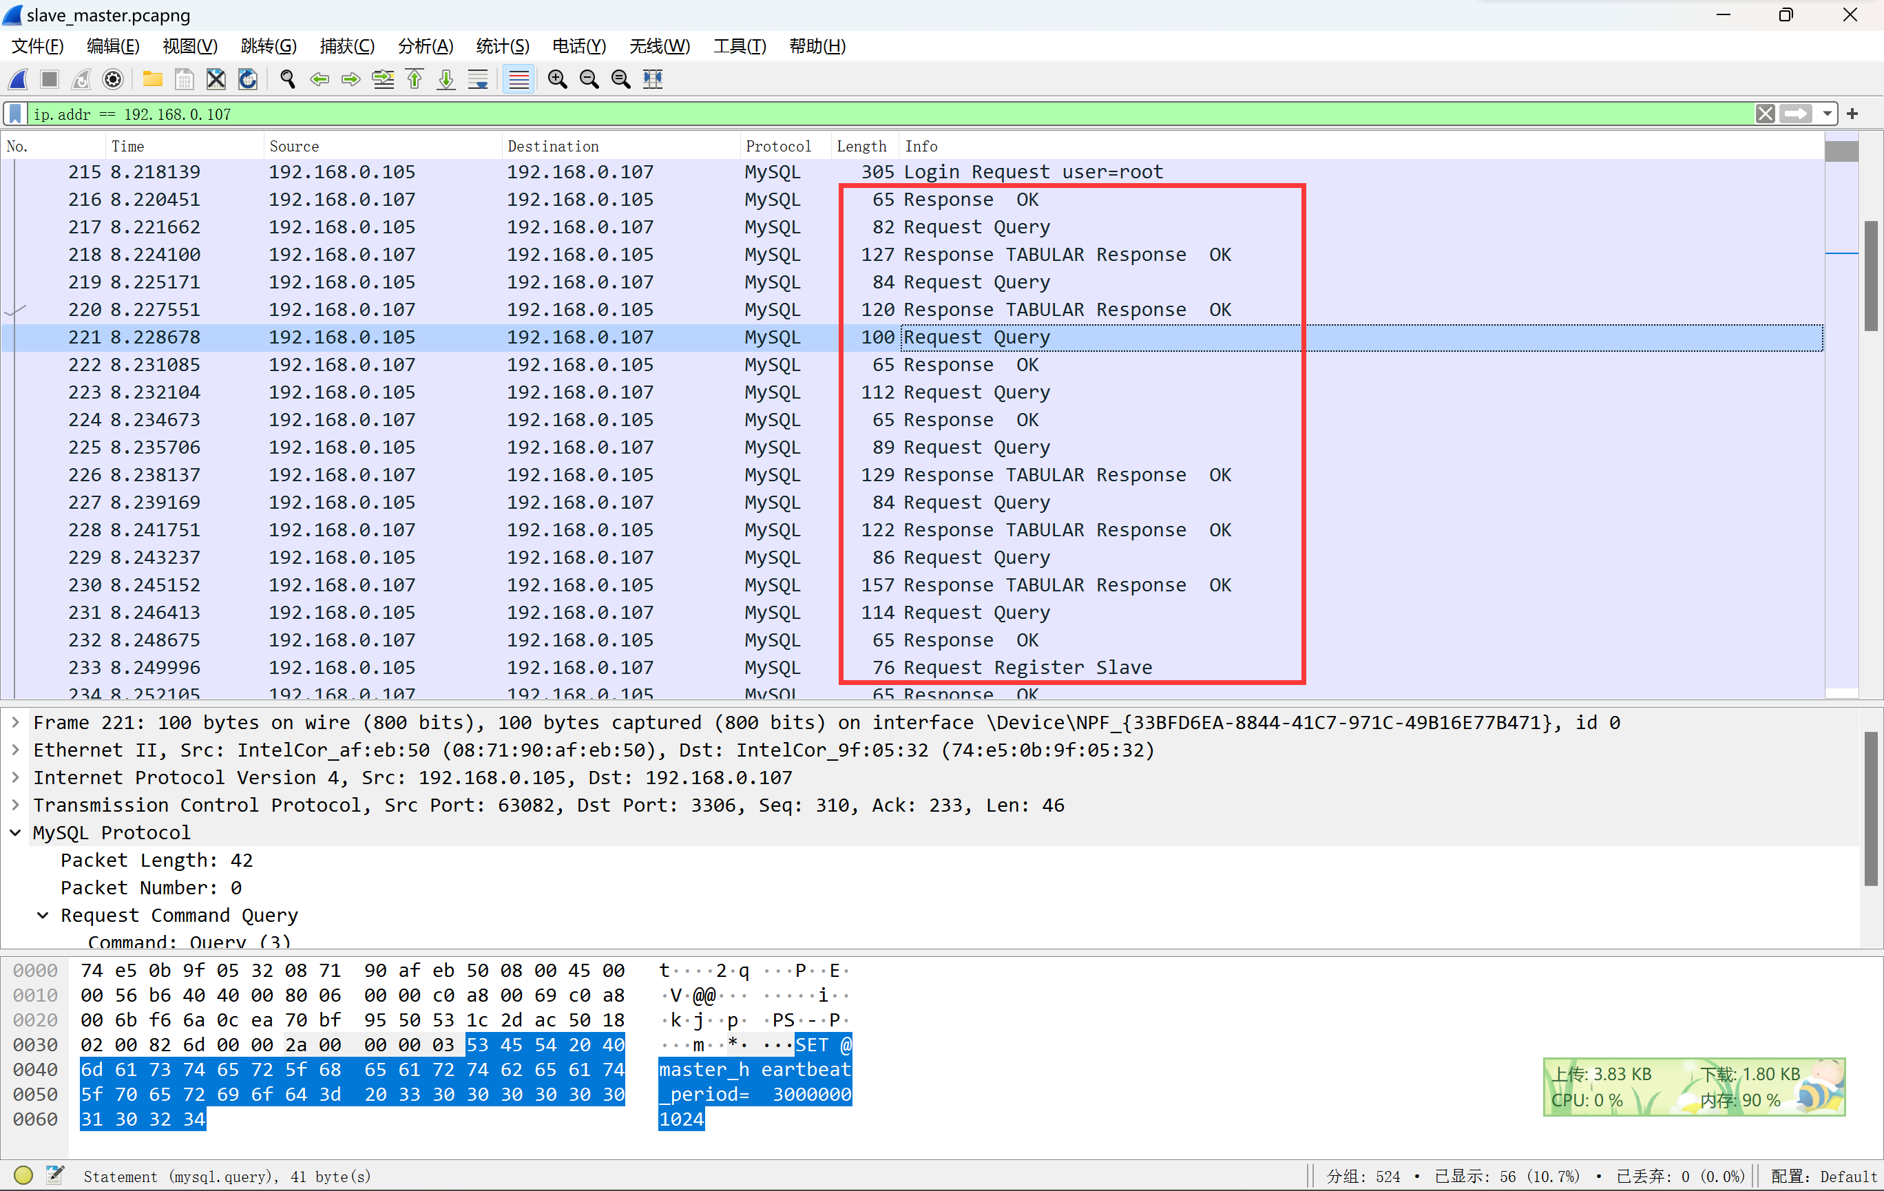The height and width of the screenshot is (1191, 1884).
Task: Go forward to next packet arrow
Action: pyautogui.click(x=350, y=79)
